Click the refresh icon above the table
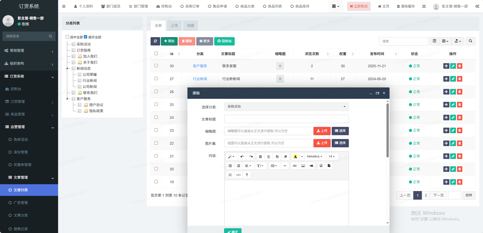Viewport: 483px width, 233px height. (155, 41)
